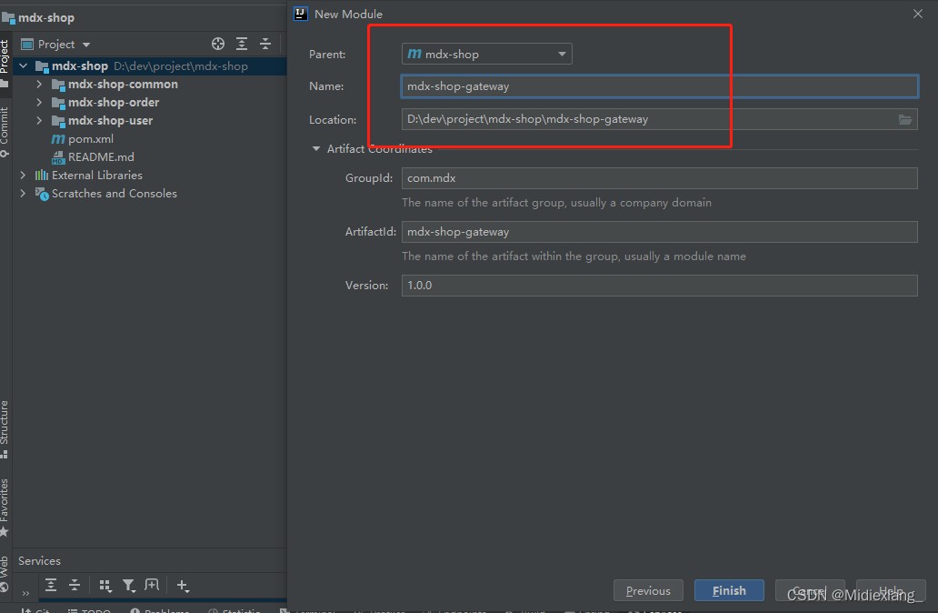This screenshot has width=938, height=613.
Task: Open the Commit tool window tab
Action: point(5,127)
